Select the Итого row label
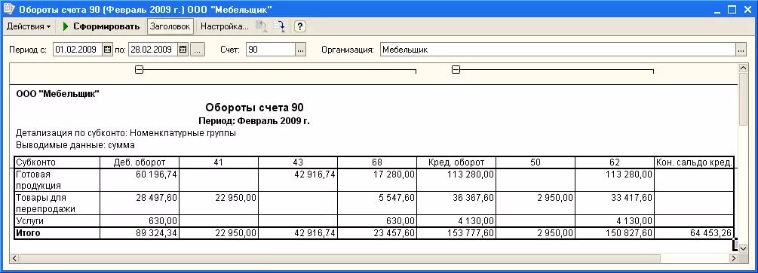 click(x=57, y=233)
